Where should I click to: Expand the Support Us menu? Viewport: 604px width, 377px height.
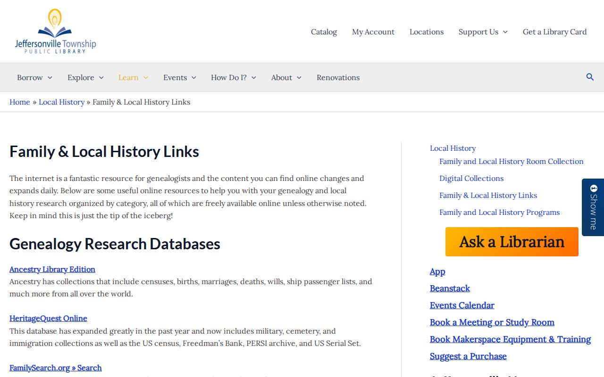click(483, 32)
